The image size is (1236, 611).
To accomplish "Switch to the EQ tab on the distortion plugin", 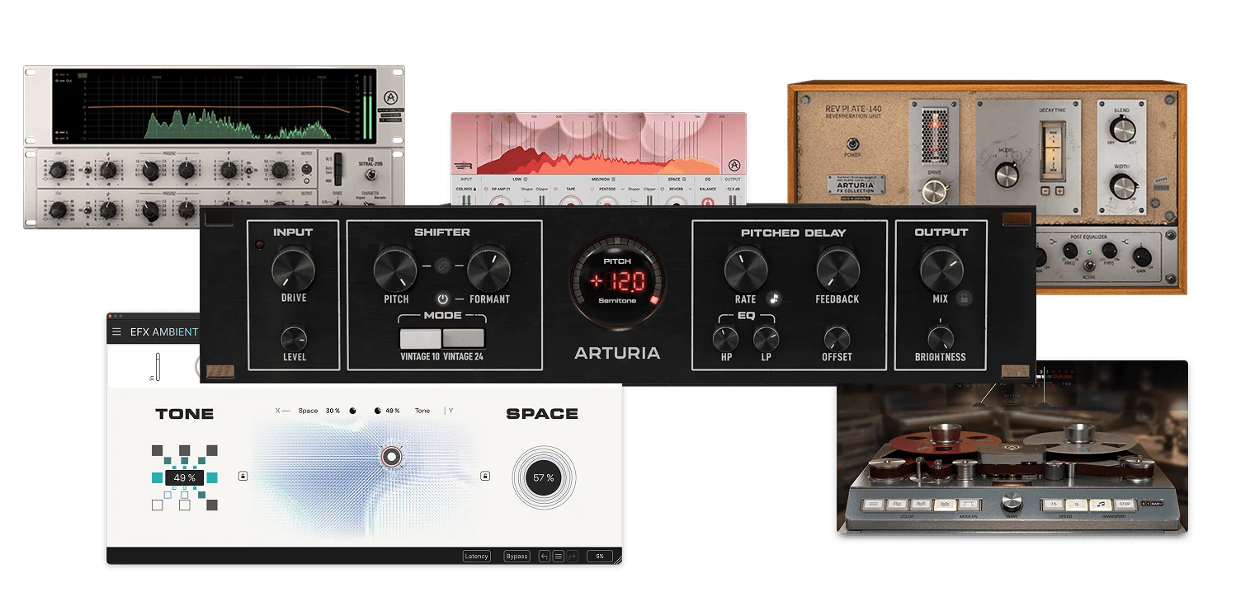I will (709, 180).
